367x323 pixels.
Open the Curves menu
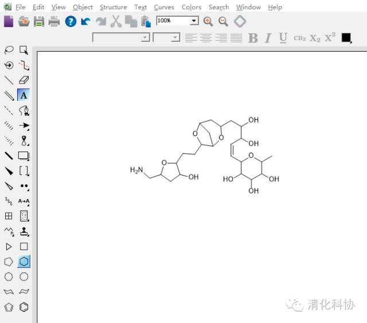click(164, 7)
